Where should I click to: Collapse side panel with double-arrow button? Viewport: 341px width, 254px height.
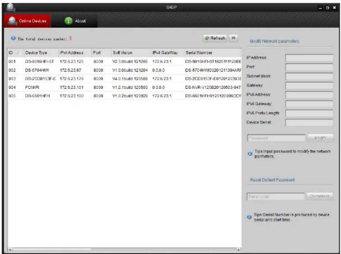click(234, 38)
